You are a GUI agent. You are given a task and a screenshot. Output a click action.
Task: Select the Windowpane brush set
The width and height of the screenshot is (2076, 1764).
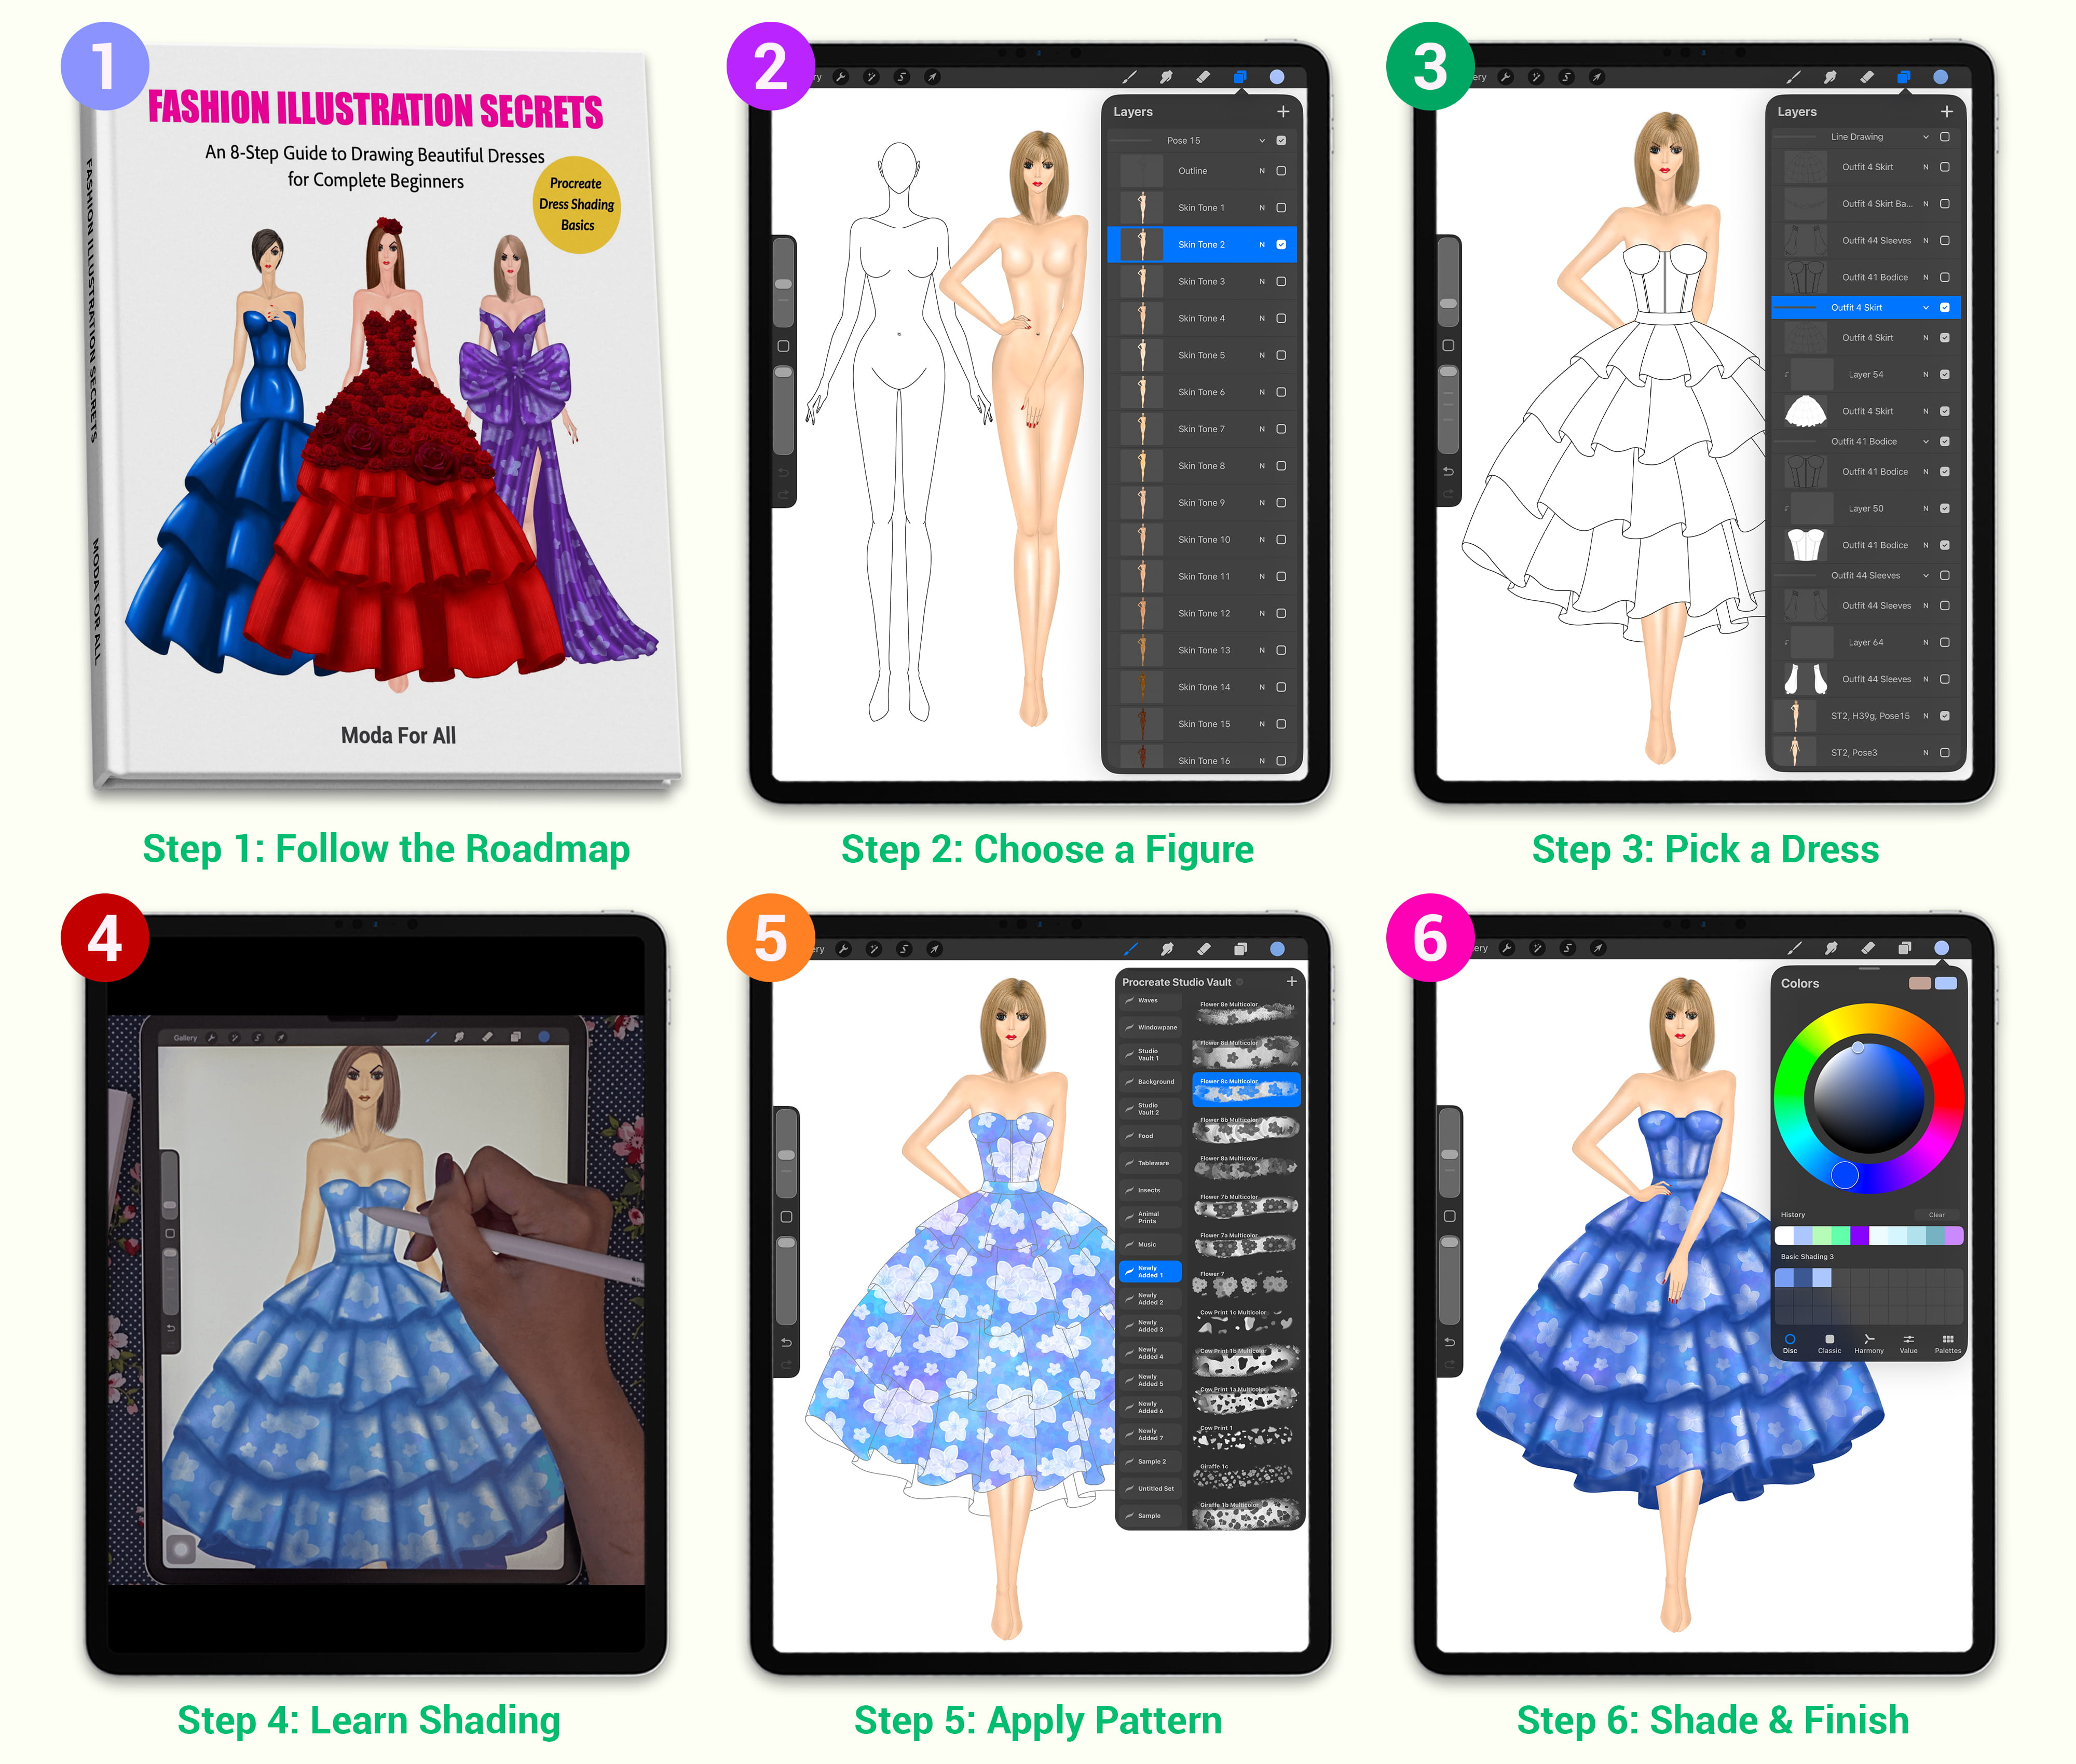click(1151, 1028)
